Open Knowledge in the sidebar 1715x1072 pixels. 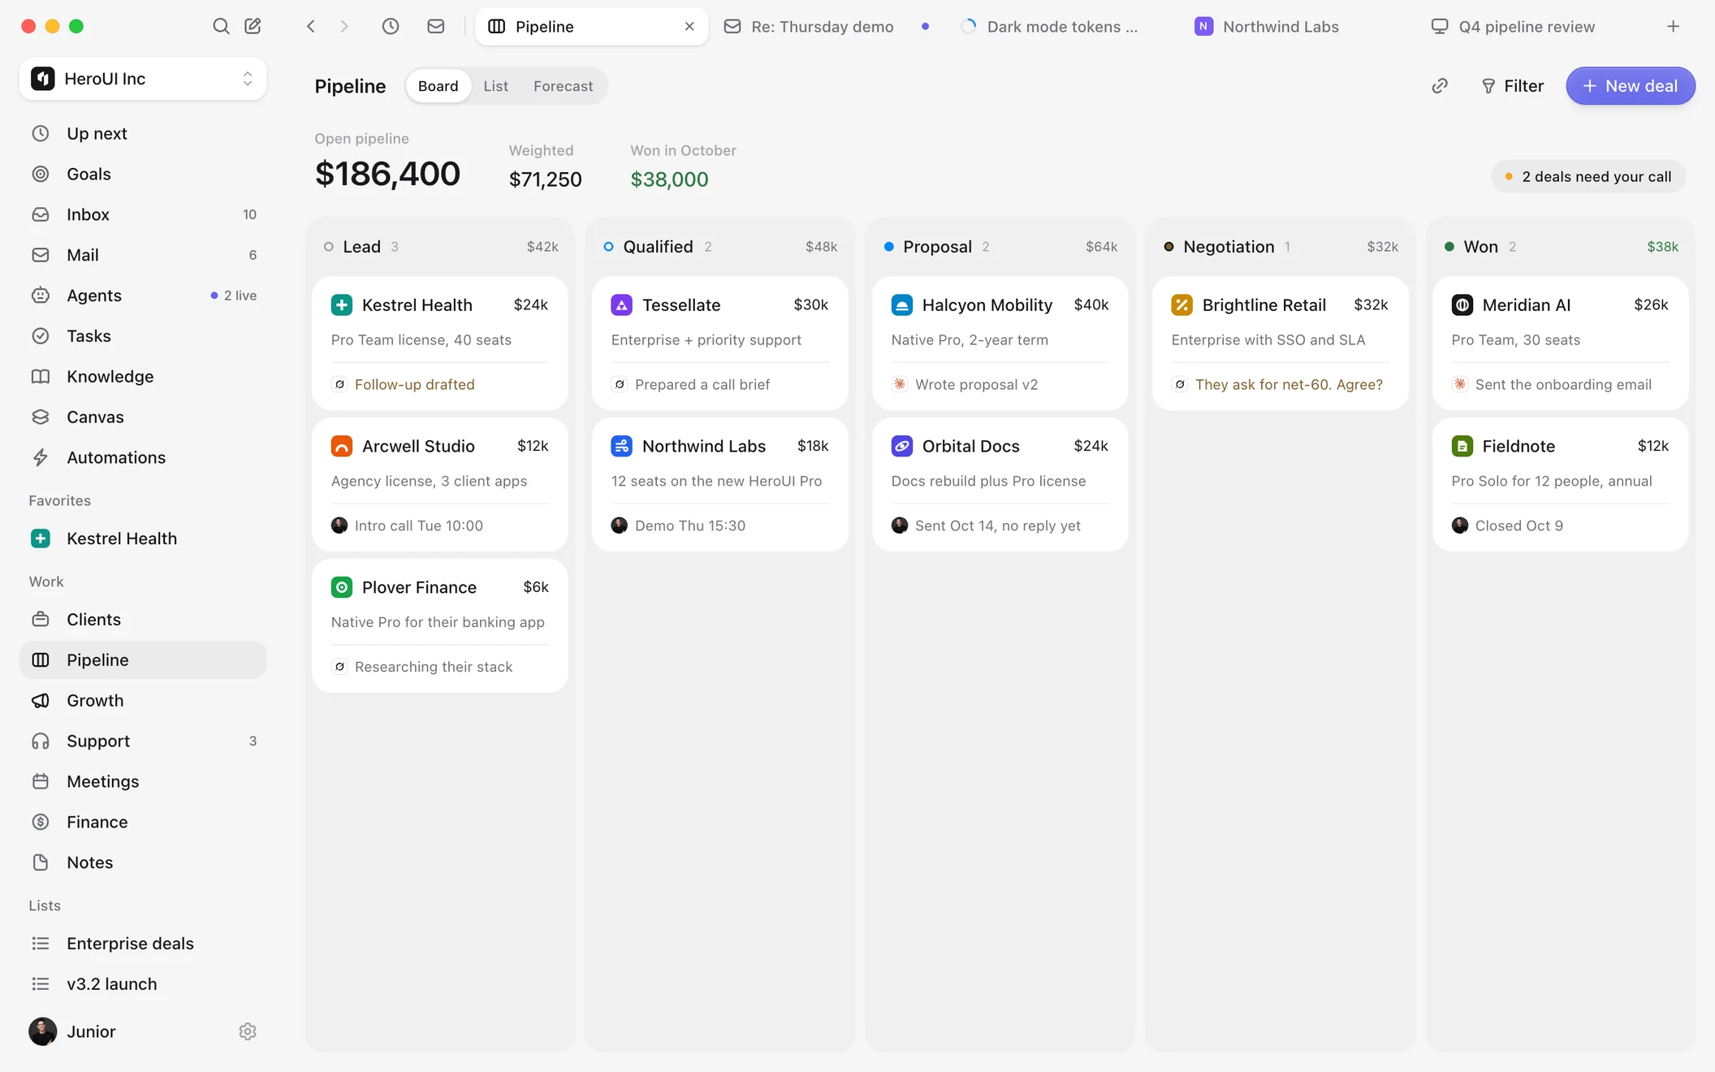[143, 376]
